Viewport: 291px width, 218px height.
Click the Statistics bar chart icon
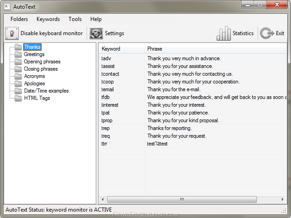coord(223,33)
